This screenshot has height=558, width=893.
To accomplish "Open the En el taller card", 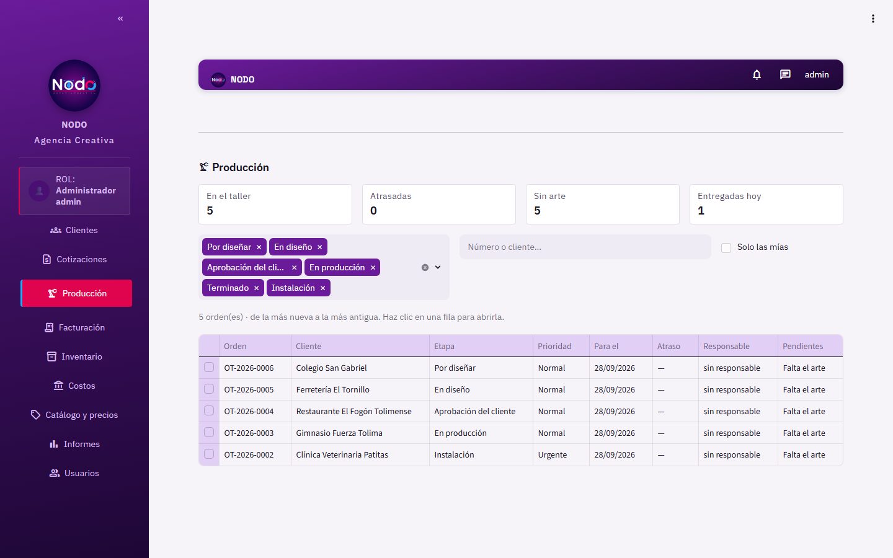I will click(x=275, y=204).
